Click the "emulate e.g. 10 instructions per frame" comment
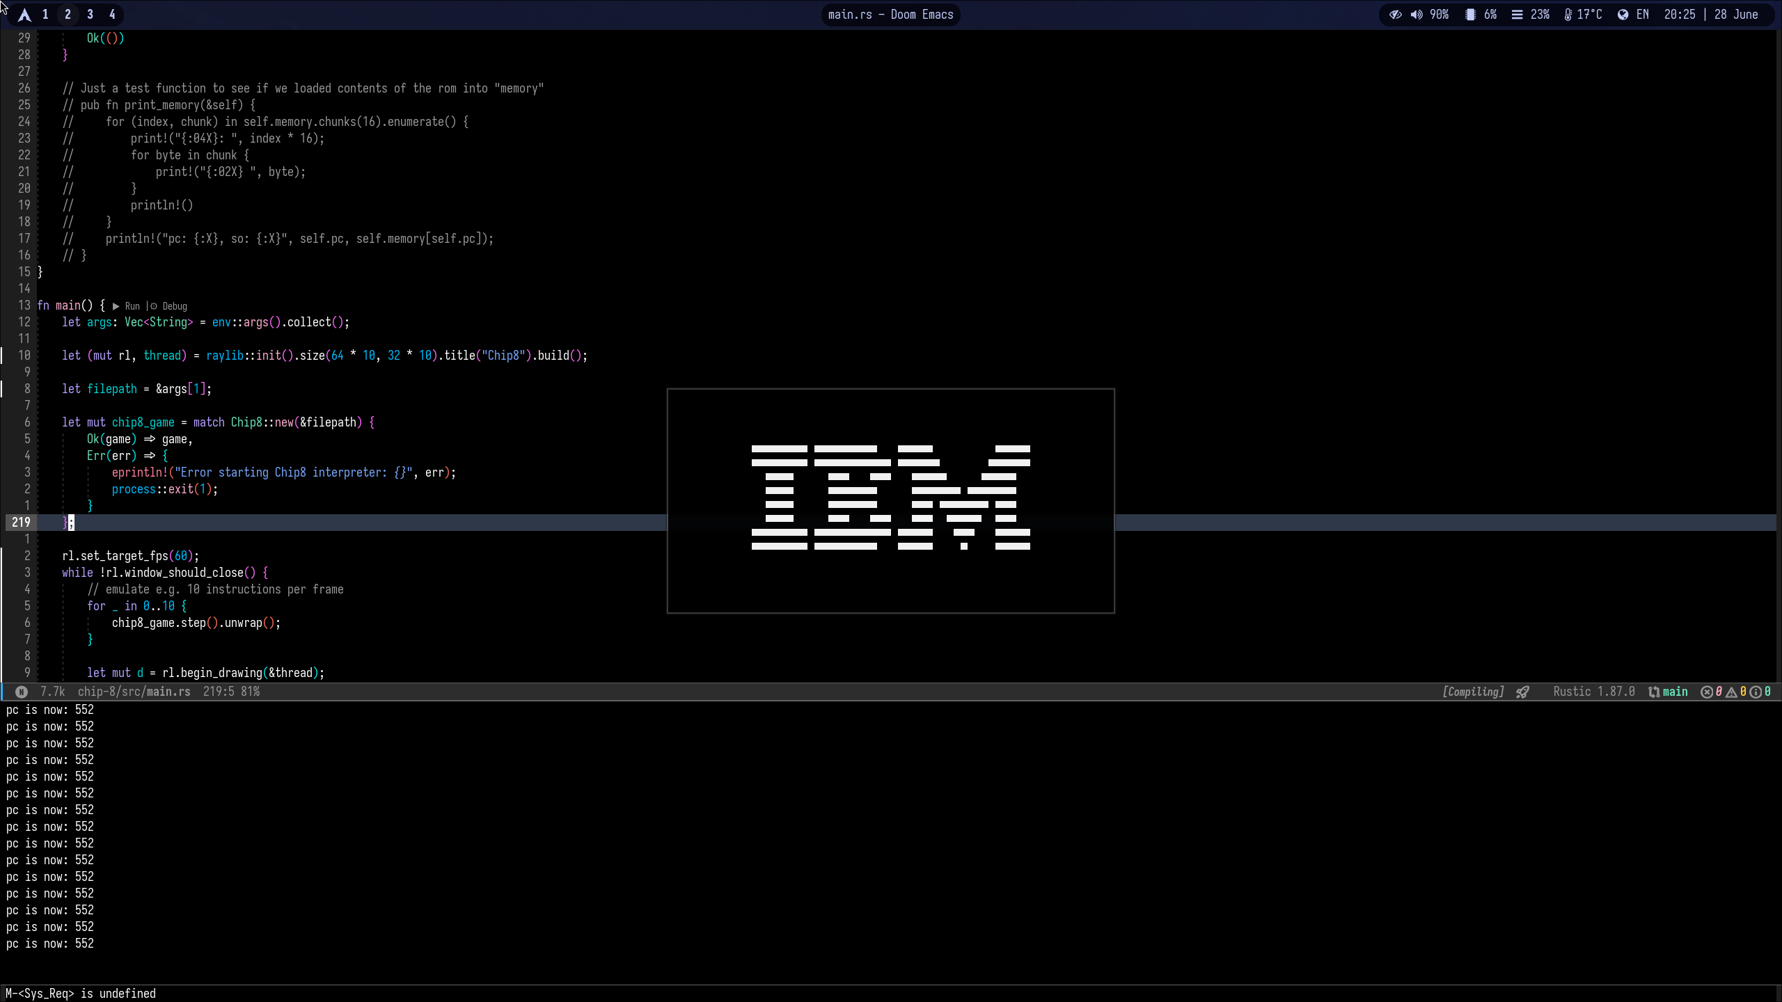The height and width of the screenshot is (1002, 1782). pos(216,589)
